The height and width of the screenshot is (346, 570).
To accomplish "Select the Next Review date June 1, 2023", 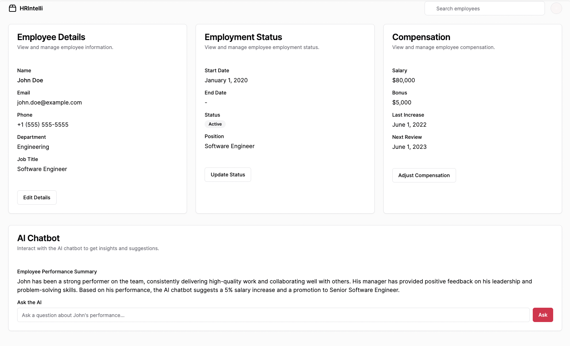I will tap(409, 147).
